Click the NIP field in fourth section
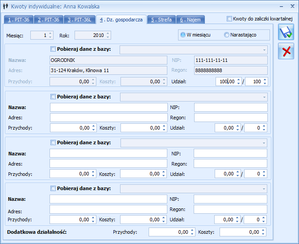The image size is (299, 244). pyautogui.click(x=230, y=199)
